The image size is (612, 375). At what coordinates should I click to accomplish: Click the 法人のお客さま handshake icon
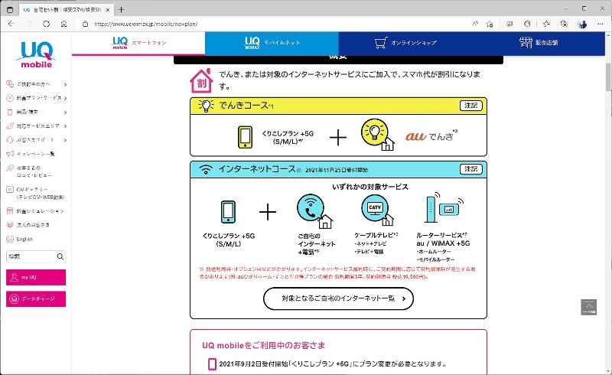(10, 225)
